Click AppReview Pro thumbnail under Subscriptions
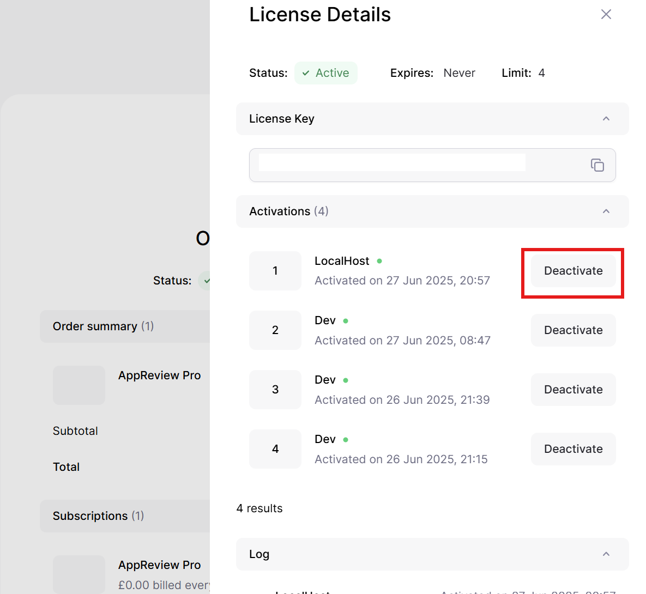Image resolution: width=646 pixels, height=594 pixels. [79, 574]
